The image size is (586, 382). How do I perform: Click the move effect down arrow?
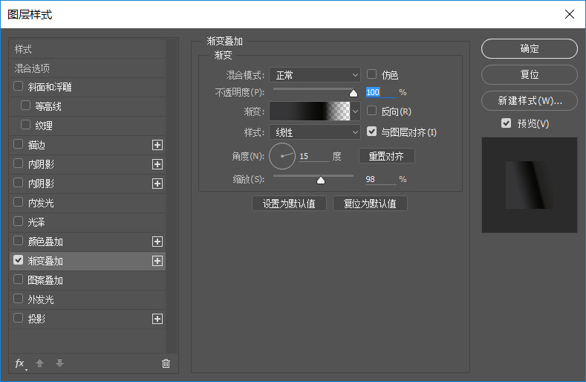click(59, 363)
